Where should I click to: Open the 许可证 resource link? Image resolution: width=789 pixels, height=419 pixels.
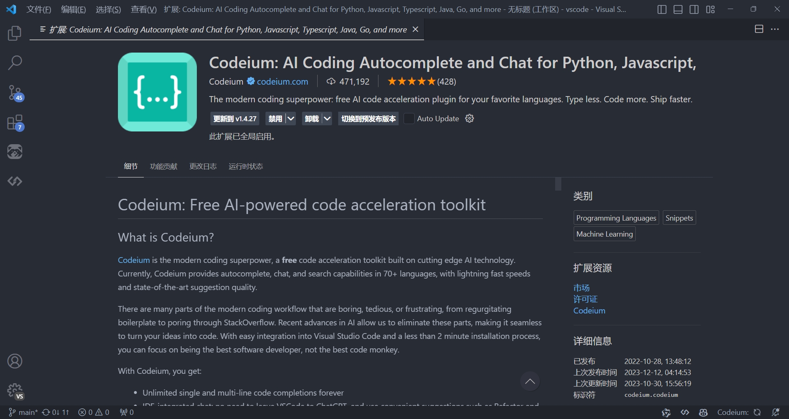[586, 299]
